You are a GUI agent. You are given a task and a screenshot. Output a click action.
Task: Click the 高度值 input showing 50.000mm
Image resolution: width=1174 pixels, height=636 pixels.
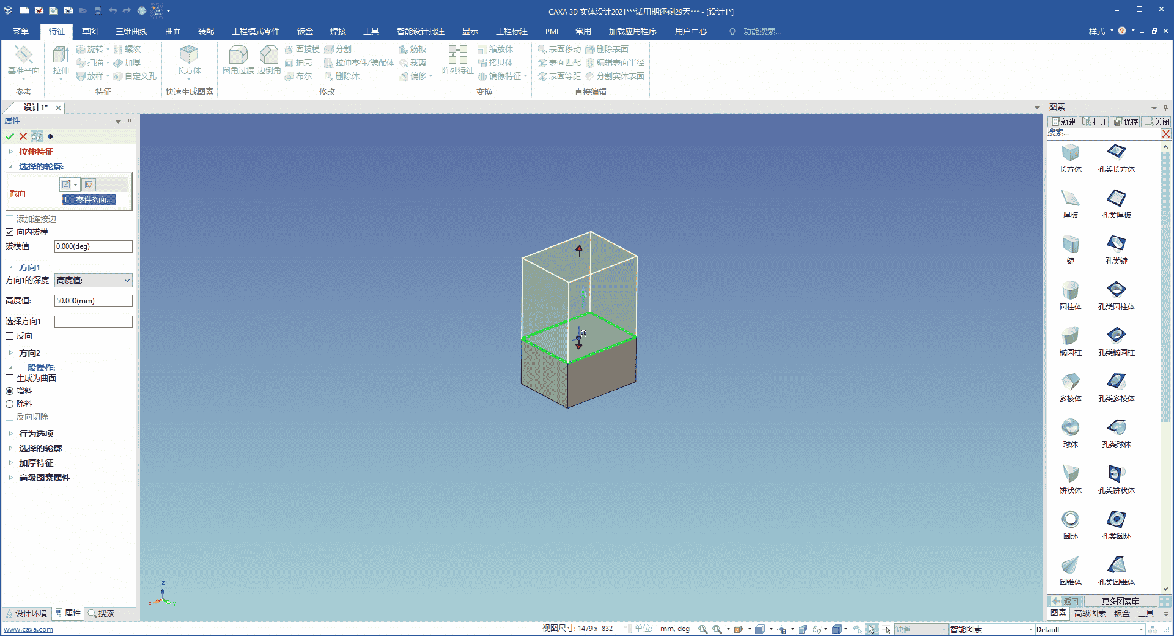(x=93, y=300)
